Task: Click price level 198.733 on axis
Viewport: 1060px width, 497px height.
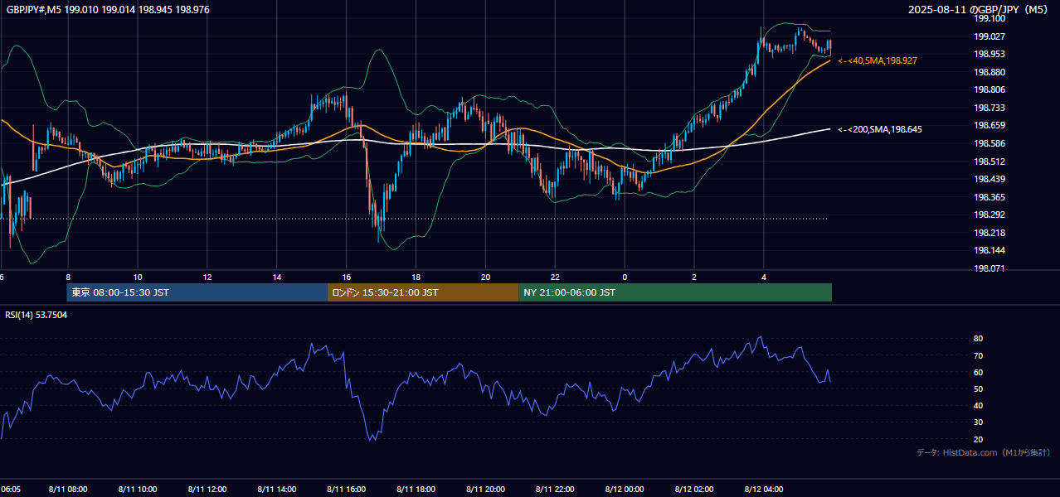Action: click(x=989, y=108)
